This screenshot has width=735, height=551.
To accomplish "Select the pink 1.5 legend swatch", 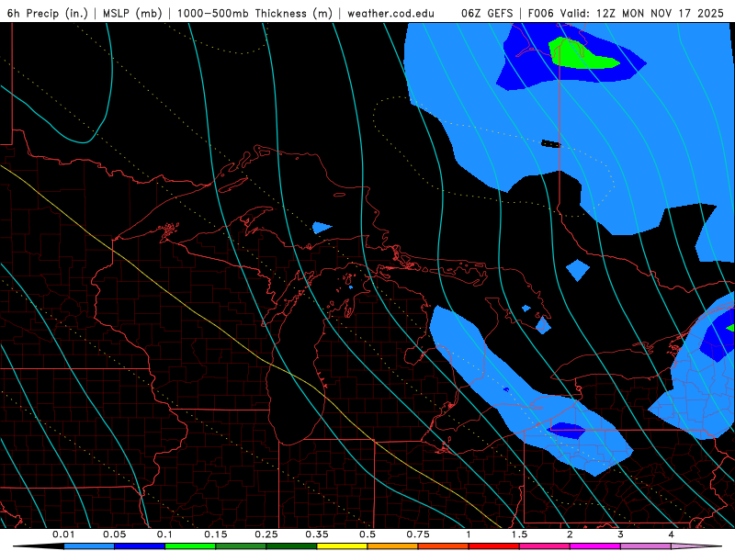I will pyautogui.click(x=545, y=546).
